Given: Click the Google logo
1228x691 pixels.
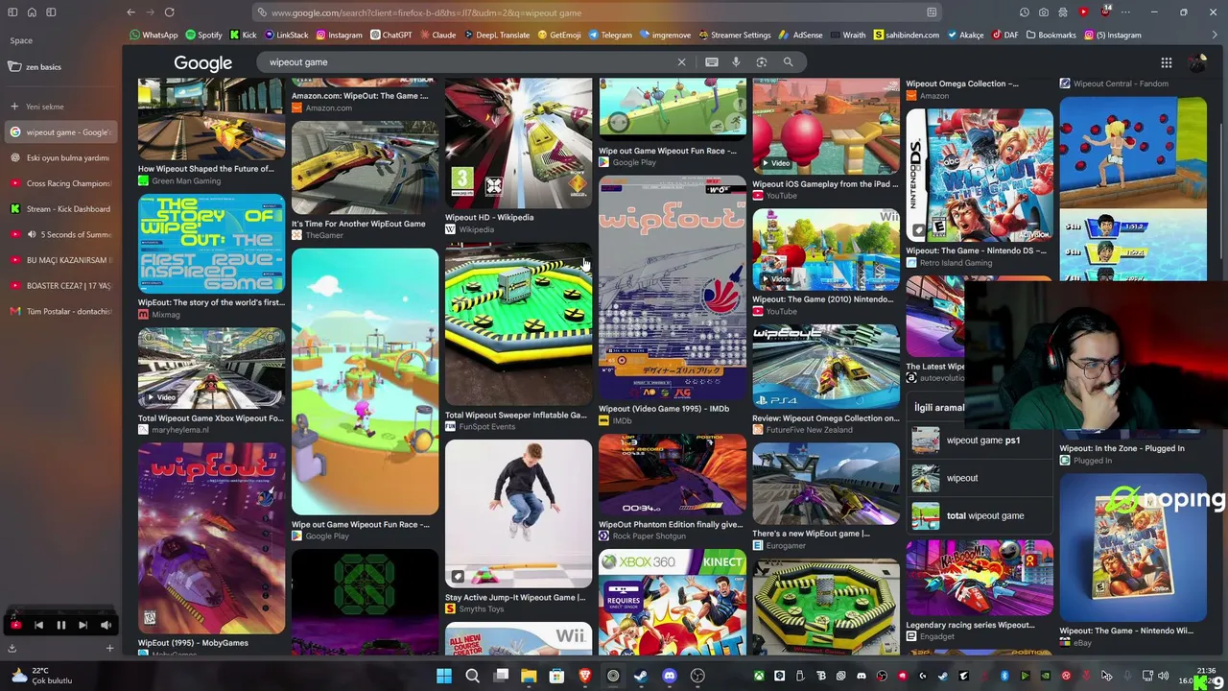Looking at the screenshot, I should (202, 63).
